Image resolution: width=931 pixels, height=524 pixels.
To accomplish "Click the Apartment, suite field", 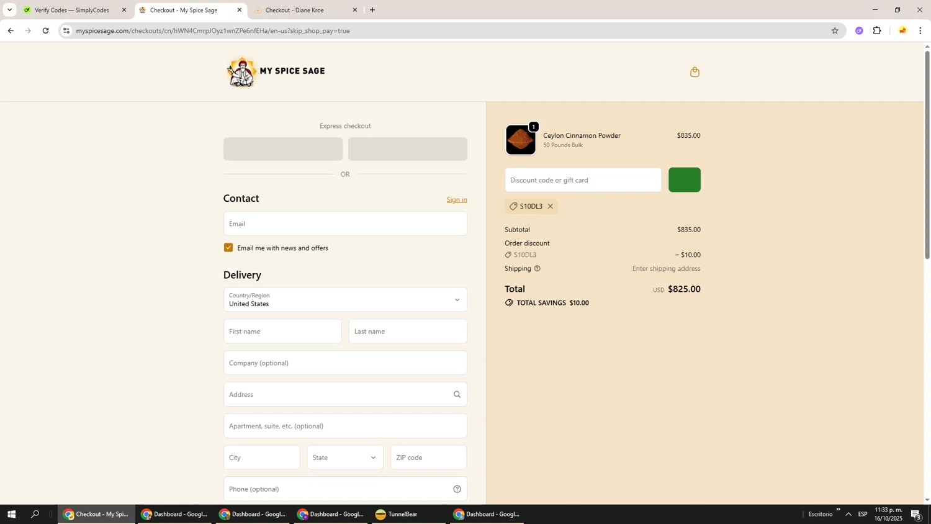I will pyautogui.click(x=345, y=426).
